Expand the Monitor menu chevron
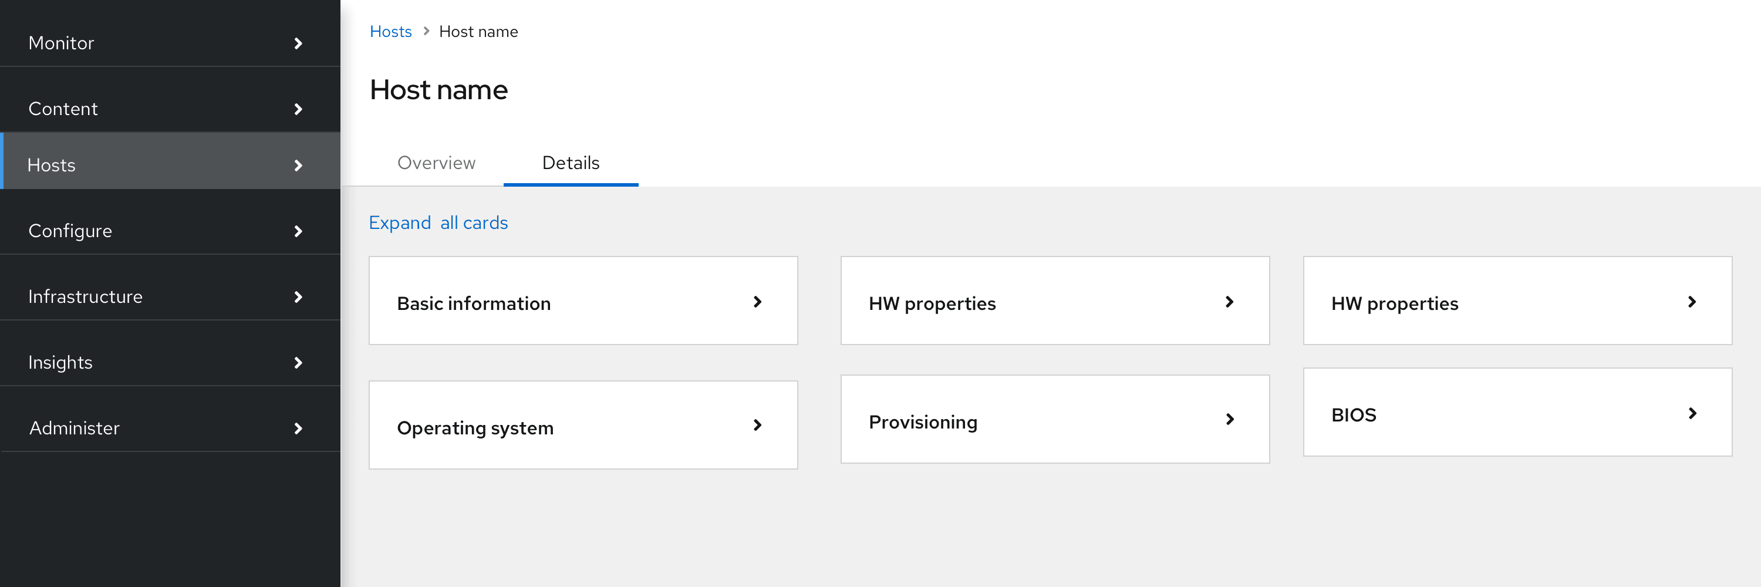 click(x=298, y=43)
